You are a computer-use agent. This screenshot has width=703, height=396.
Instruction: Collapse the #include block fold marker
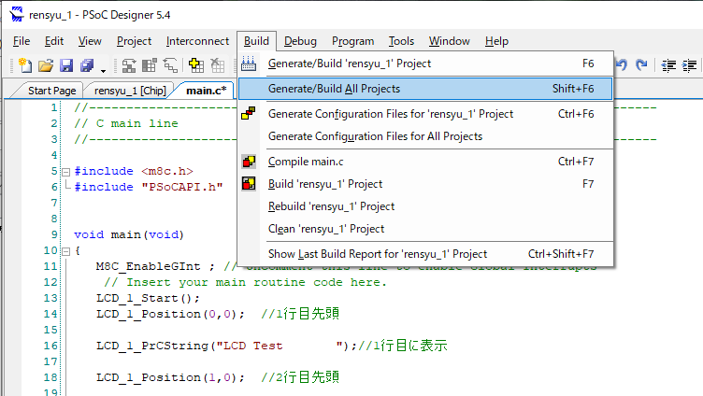[65, 172]
